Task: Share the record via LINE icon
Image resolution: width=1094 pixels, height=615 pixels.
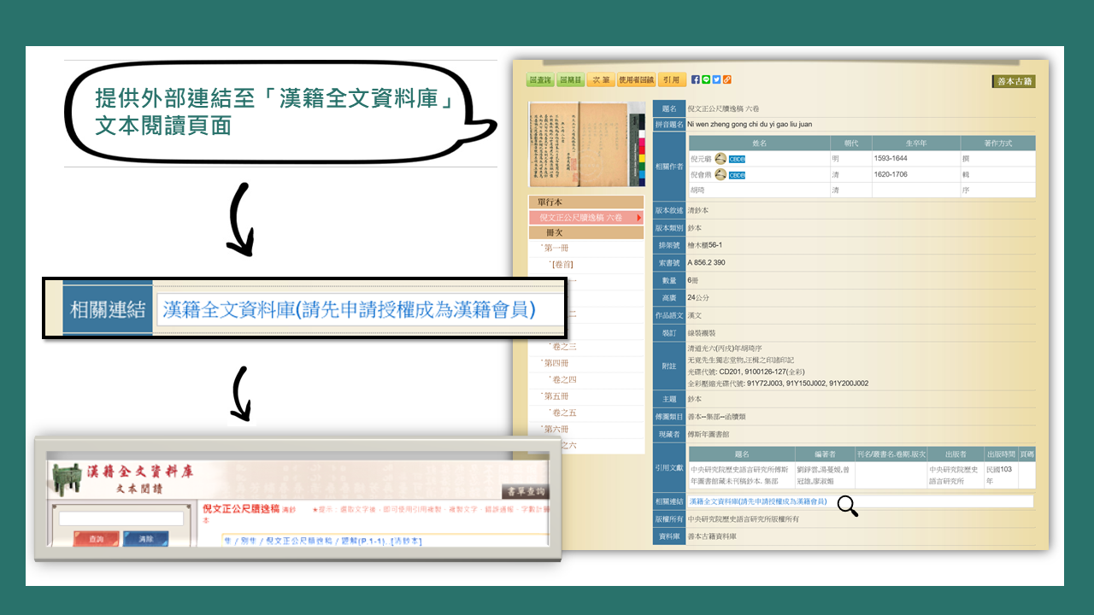Action: pyautogui.click(x=706, y=80)
